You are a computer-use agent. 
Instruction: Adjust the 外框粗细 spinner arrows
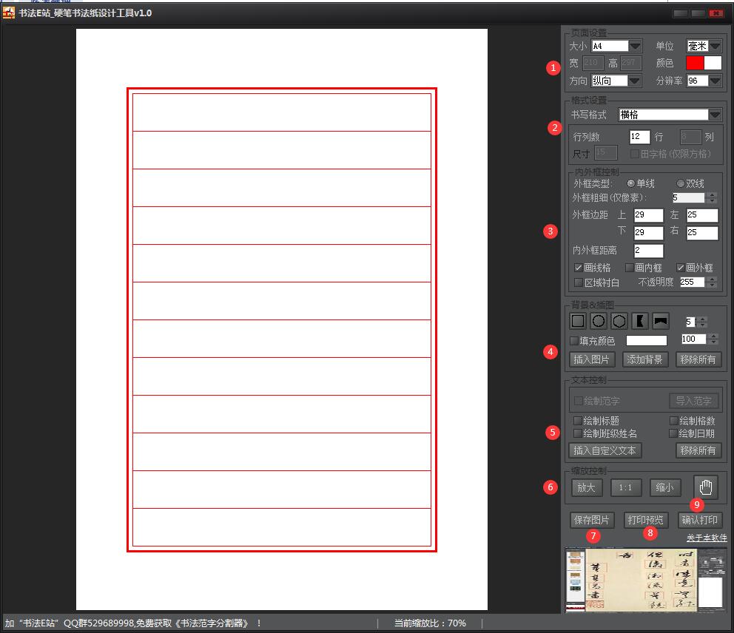coord(712,197)
